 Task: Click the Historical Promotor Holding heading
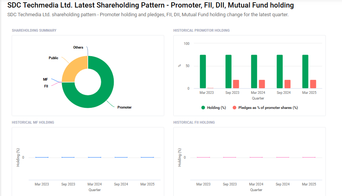tap(201, 30)
